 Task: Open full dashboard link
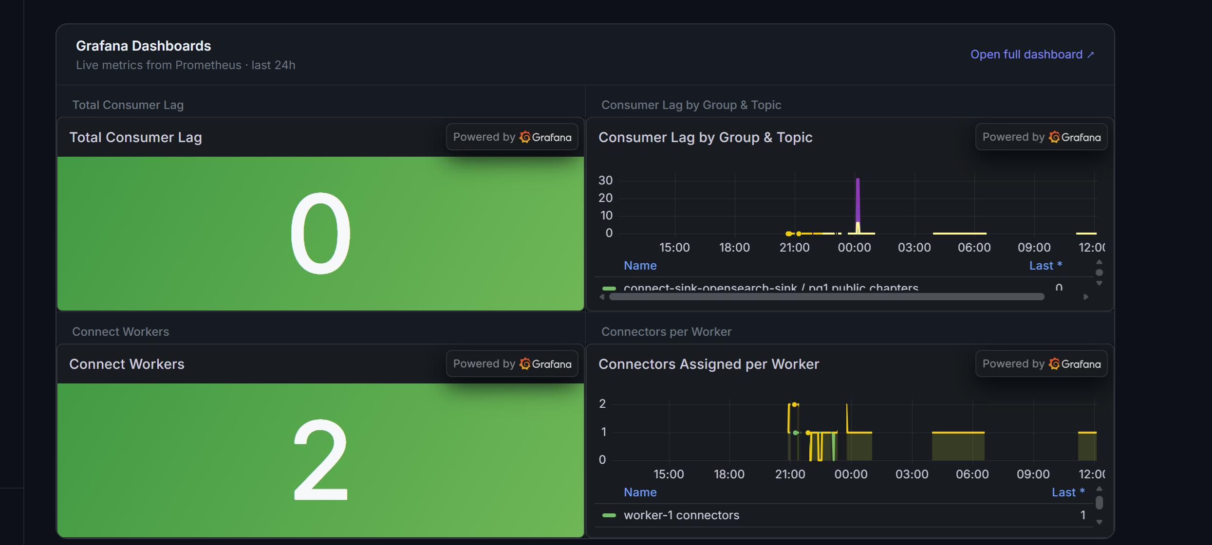coord(1032,54)
